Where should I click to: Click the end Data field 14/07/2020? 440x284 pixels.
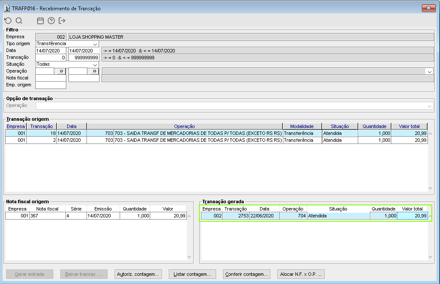(x=84, y=51)
